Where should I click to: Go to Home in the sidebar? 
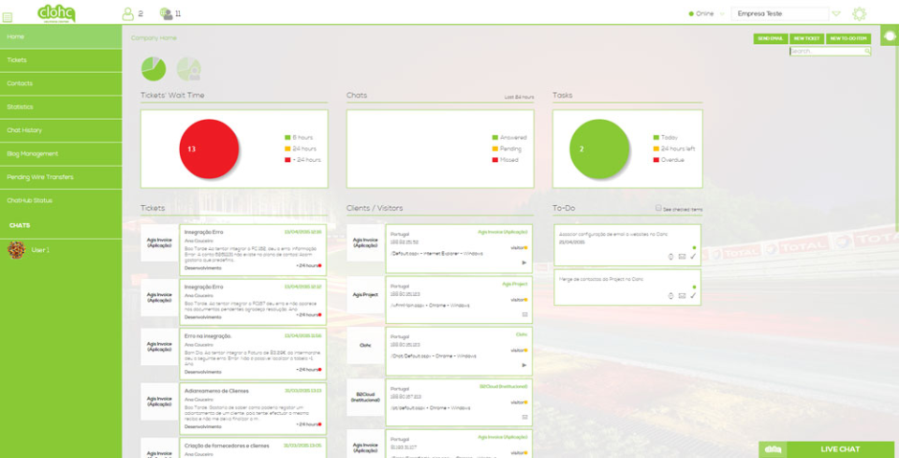coord(61,37)
